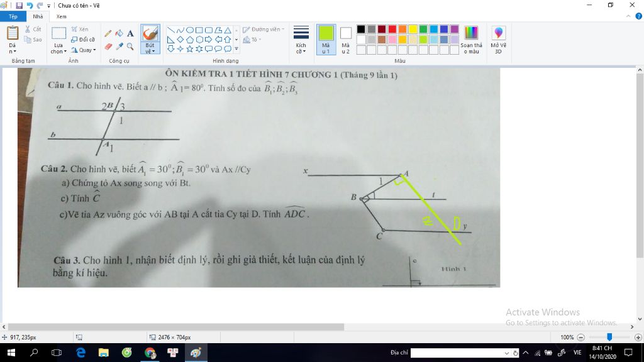Select the Magnifier tool
Image resolution: width=644 pixels, height=362 pixels.
pos(130,47)
